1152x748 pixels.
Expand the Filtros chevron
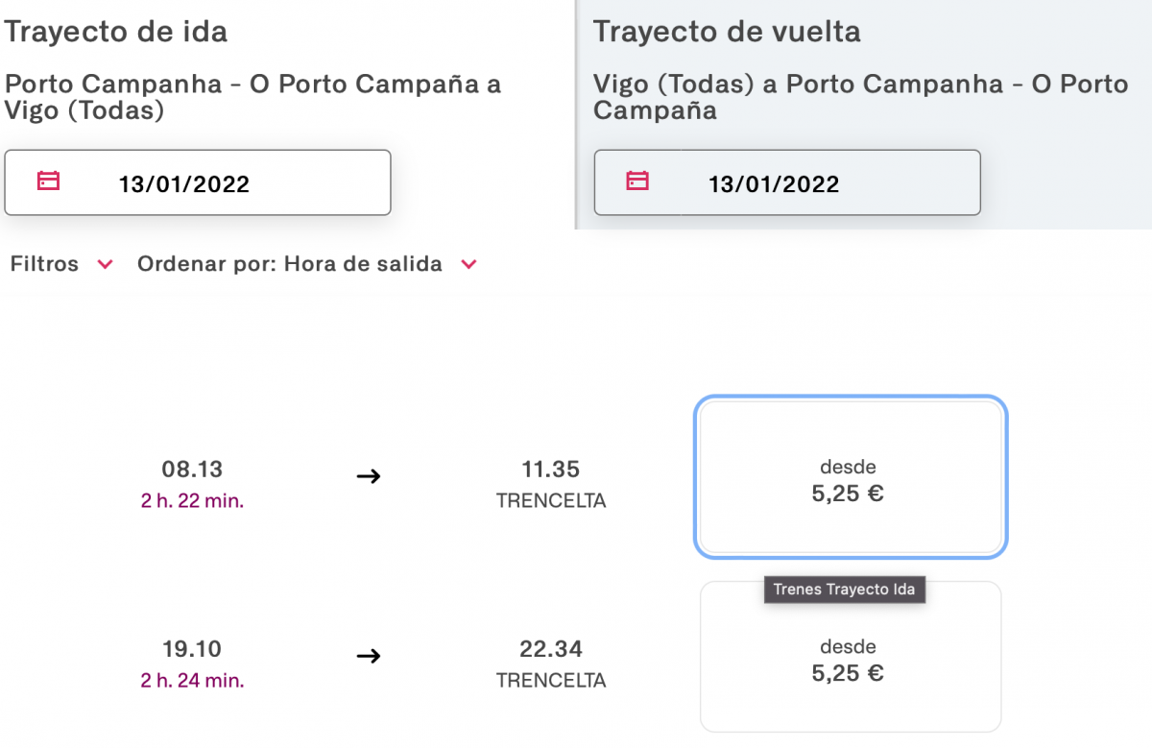coord(105,265)
